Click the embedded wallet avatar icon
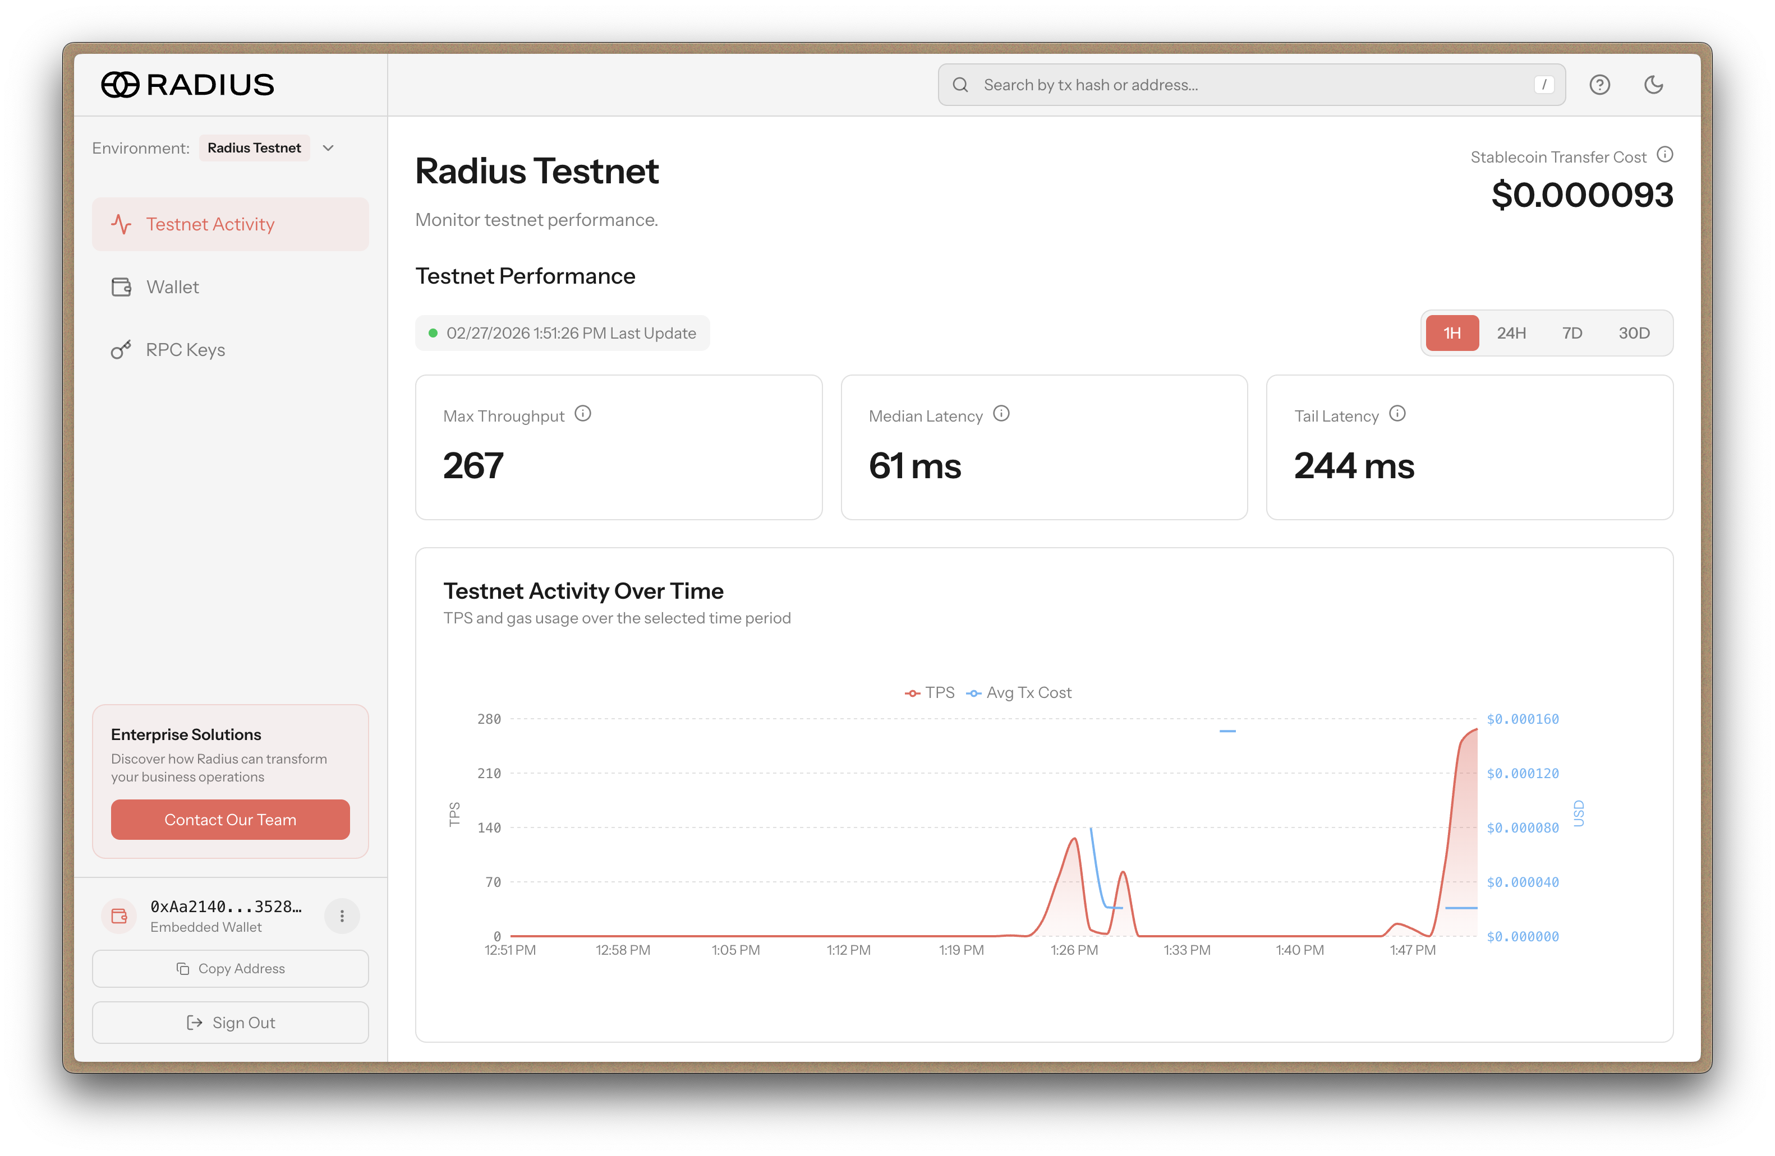The width and height of the screenshot is (1775, 1156). (x=119, y=916)
